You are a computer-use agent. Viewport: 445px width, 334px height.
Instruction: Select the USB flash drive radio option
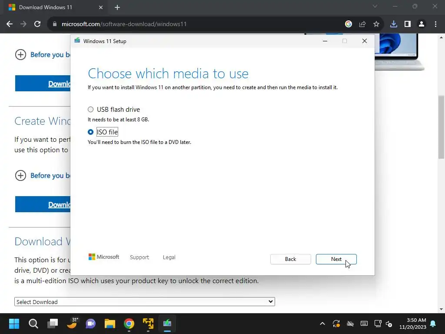point(90,109)
